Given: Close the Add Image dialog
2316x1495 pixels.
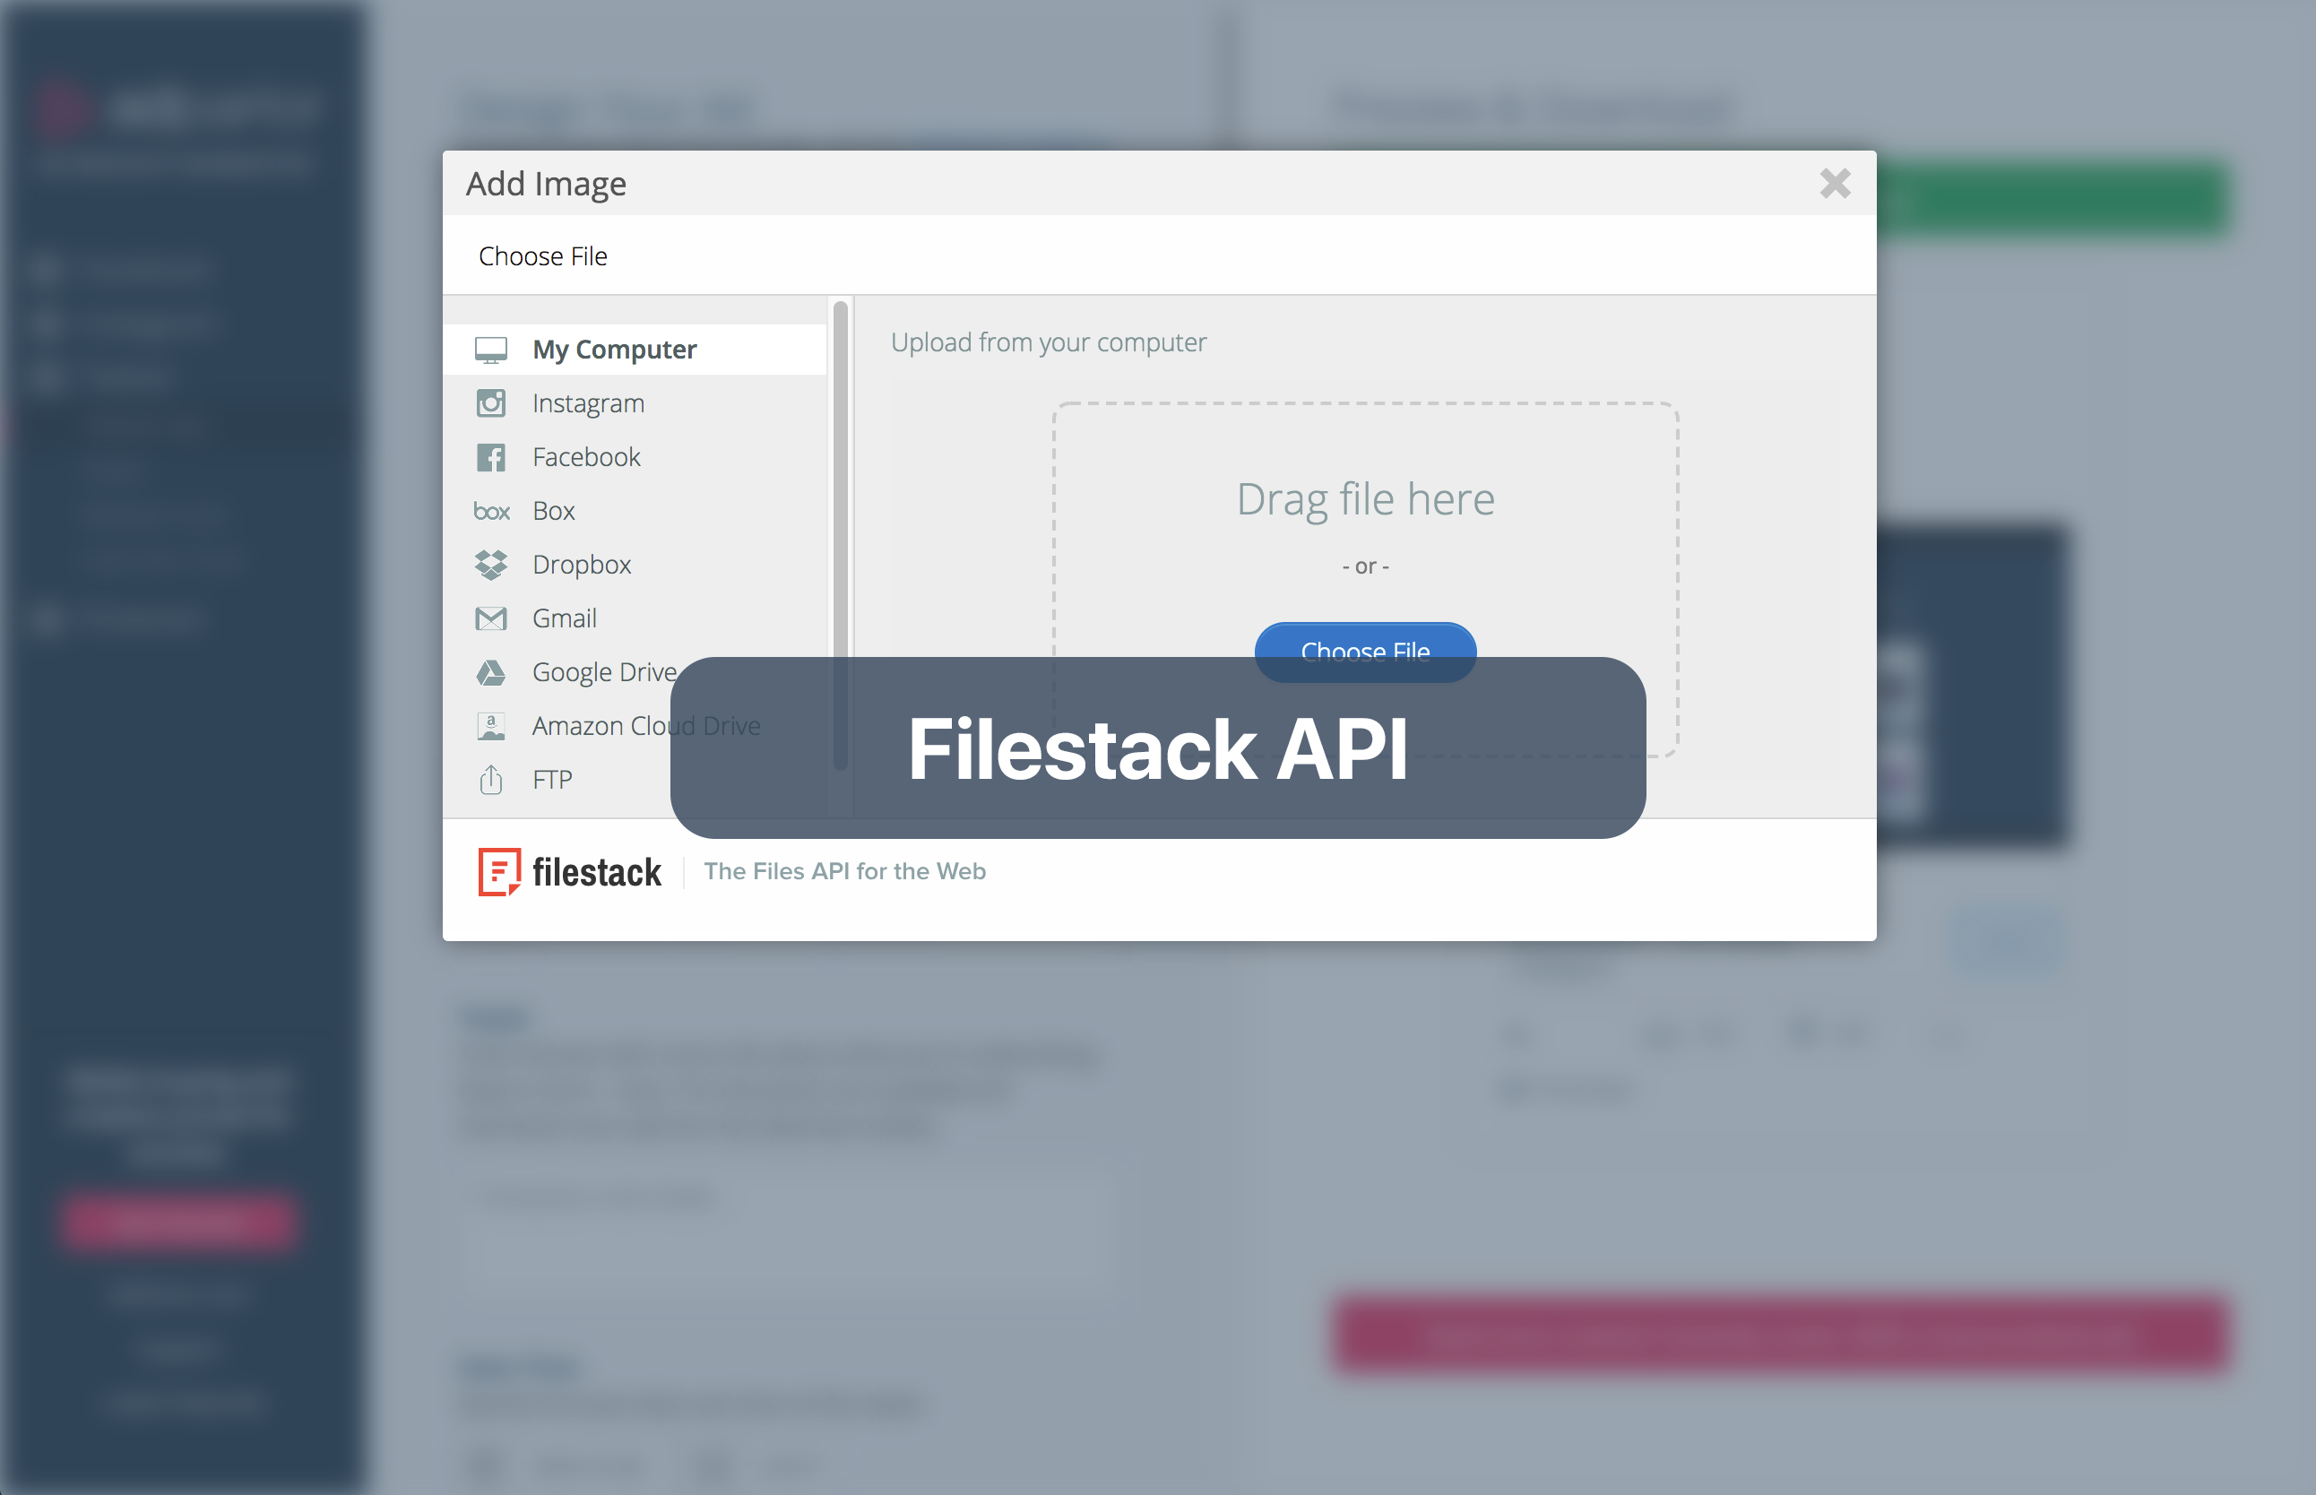Looking at the screenshot, I should (x=1835, y=183).
